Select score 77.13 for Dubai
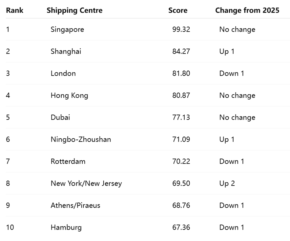Screen dimensions: 290x241 point(181,117)
